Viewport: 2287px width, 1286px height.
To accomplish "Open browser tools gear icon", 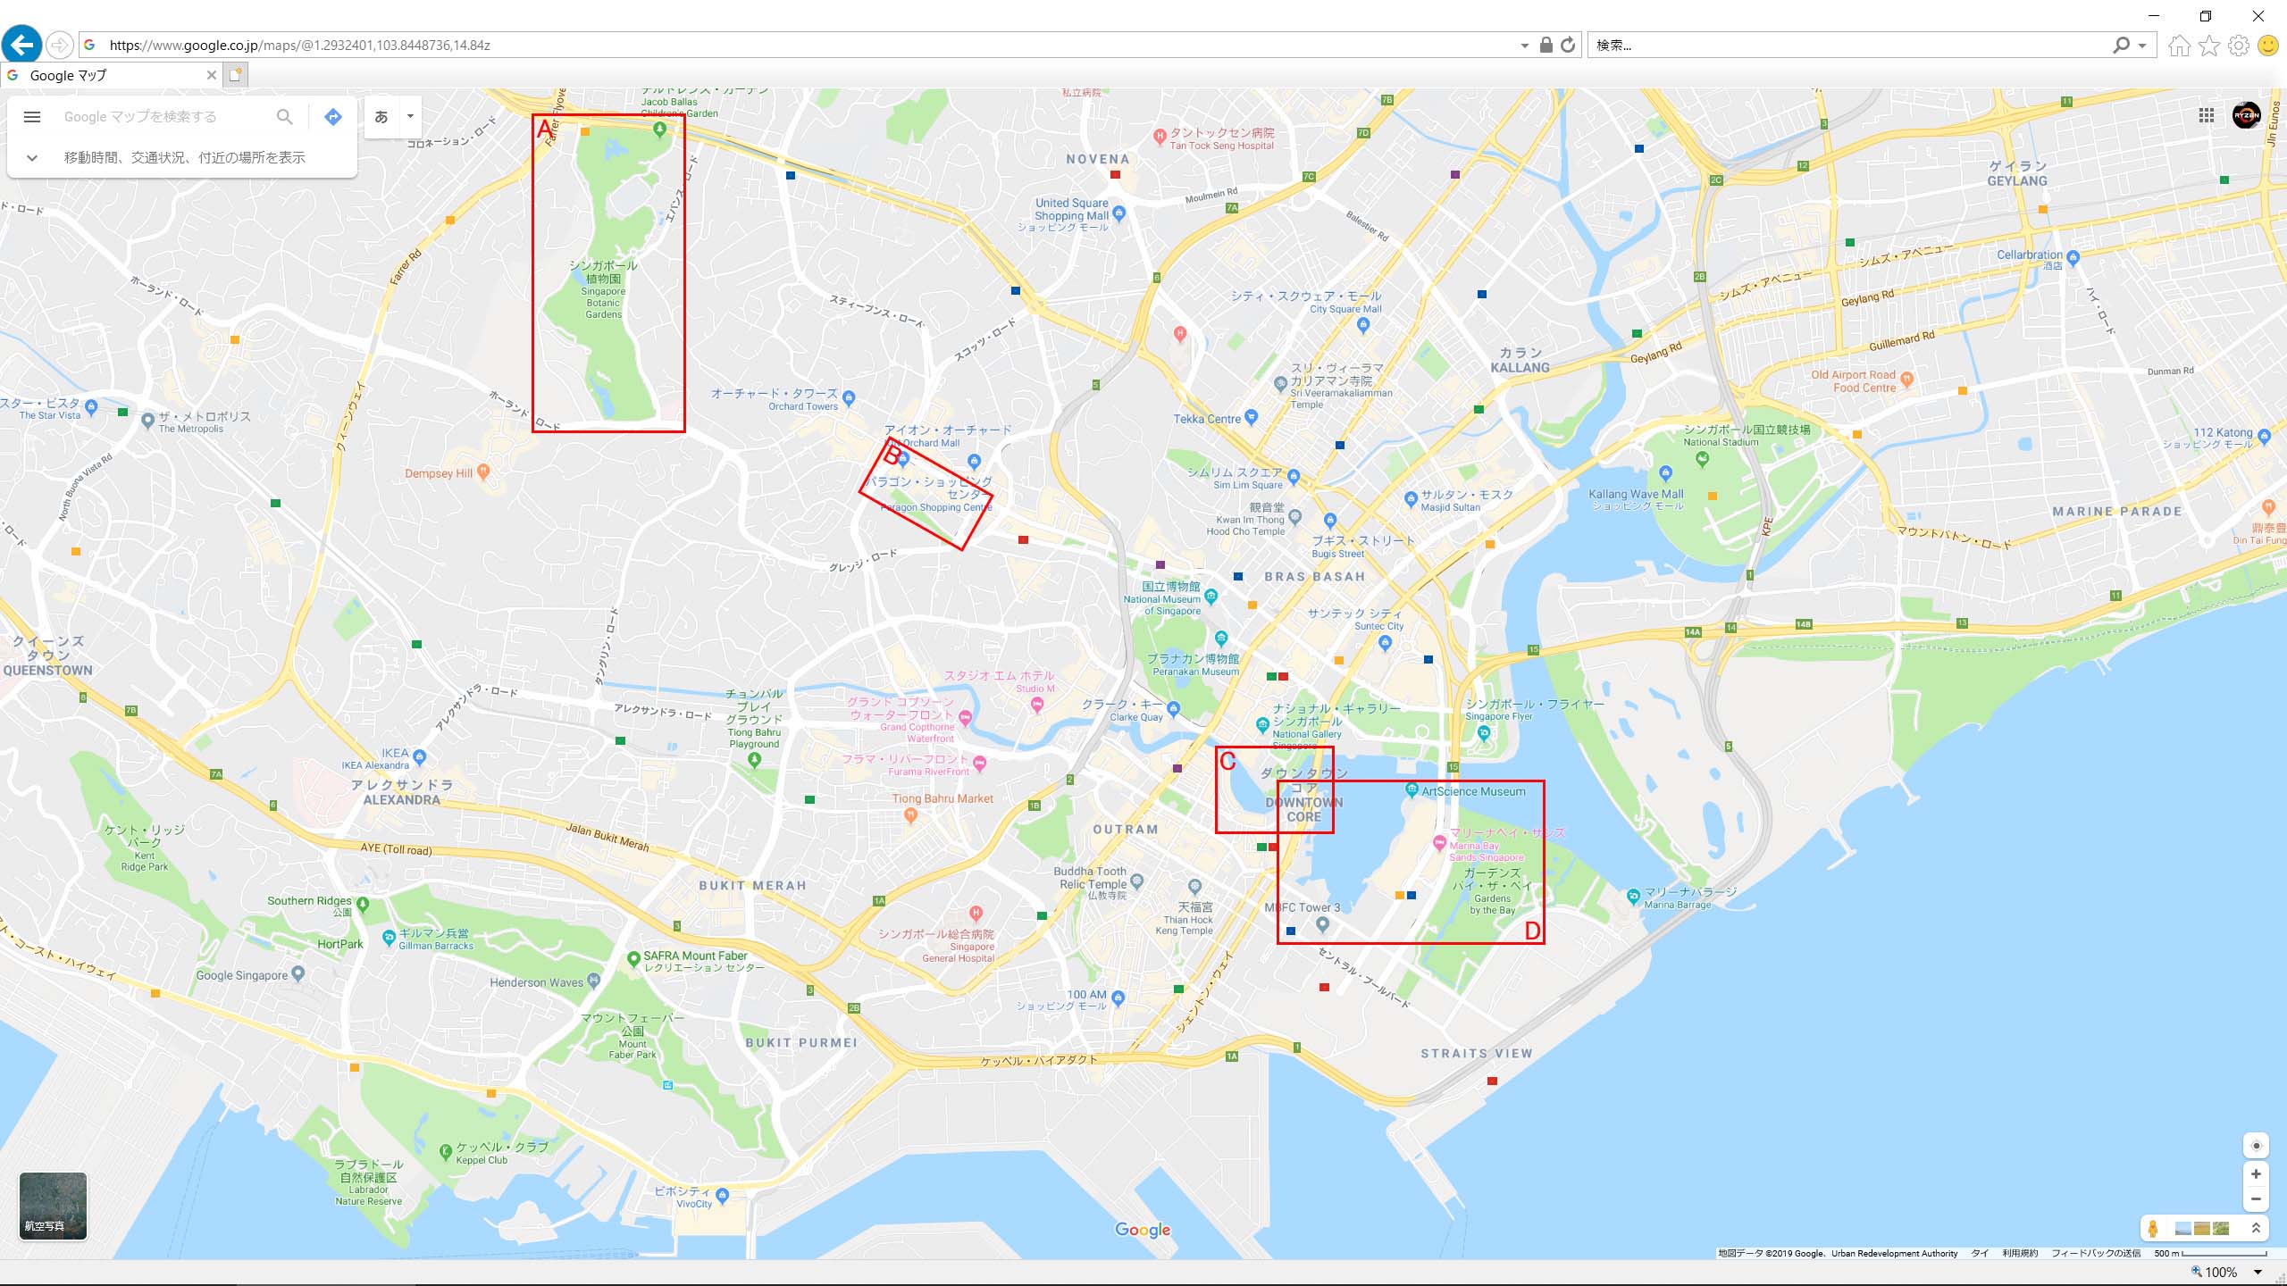I will (2239, 45).
